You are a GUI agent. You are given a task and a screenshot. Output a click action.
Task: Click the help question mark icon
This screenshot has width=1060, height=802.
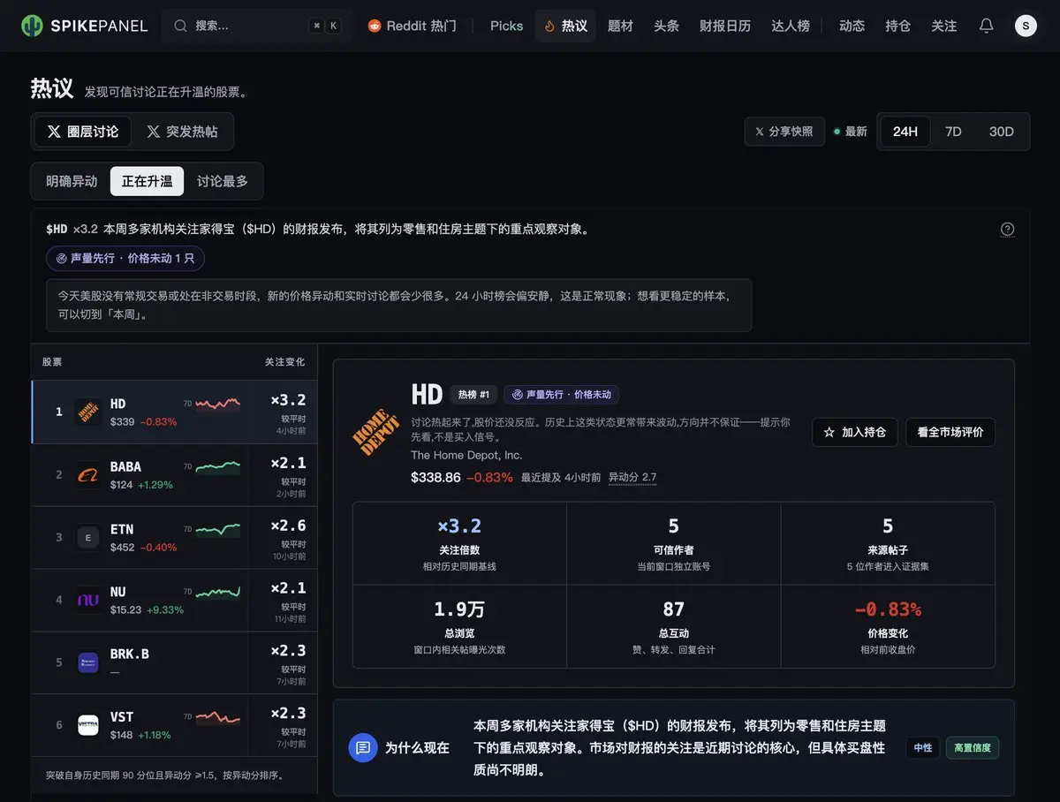click(1007, 229)
